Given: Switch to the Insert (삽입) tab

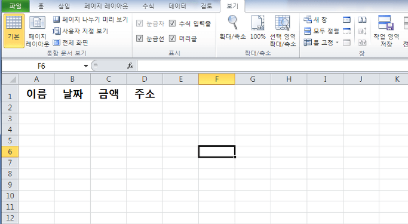Looking at the screenshot, I should 64,6.
